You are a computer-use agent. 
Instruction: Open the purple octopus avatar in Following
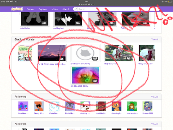click(x=23, y=106)
